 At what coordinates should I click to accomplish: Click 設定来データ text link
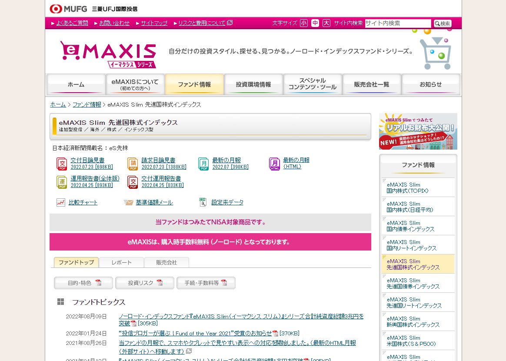point(227,202)
